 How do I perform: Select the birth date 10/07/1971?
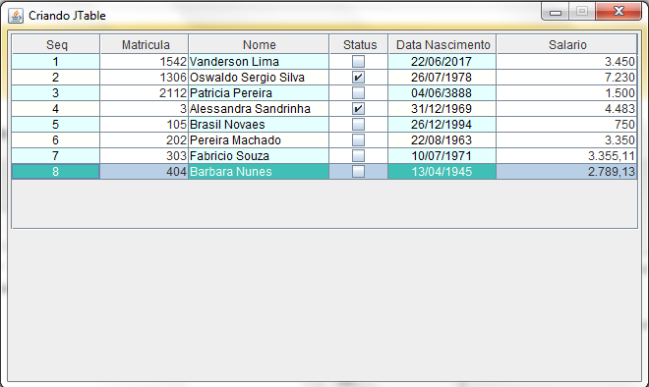tap(442, 156)
